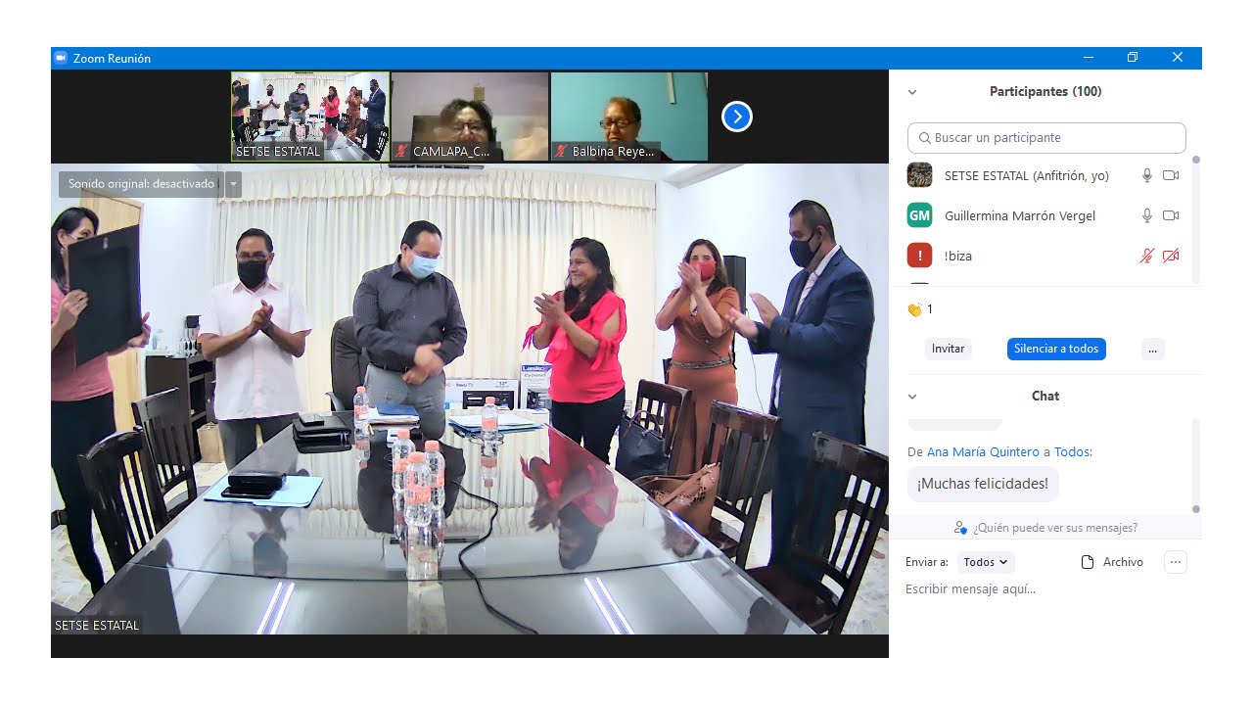Click !biza disabled camera icon
Screen dimensions: 1253x705
1171,256
